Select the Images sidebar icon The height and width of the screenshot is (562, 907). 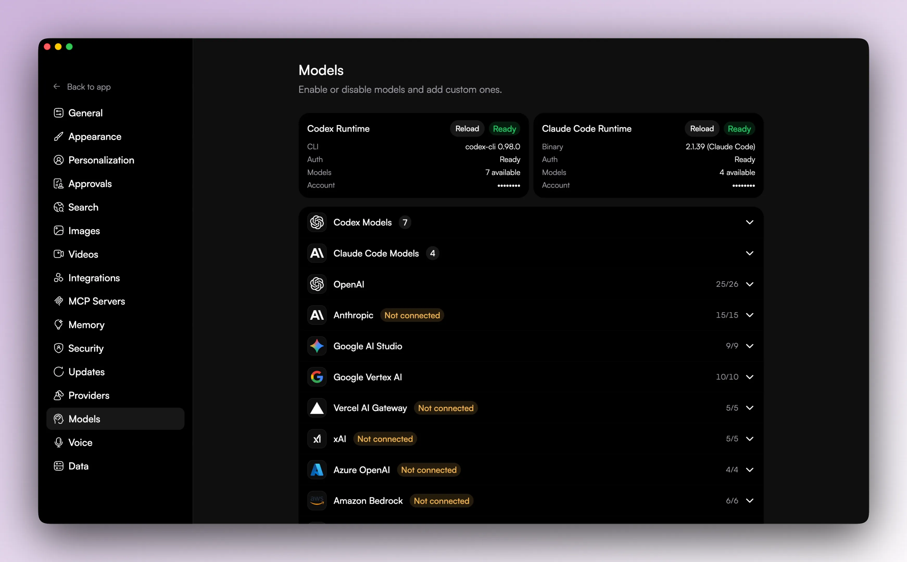coord(59,231)
